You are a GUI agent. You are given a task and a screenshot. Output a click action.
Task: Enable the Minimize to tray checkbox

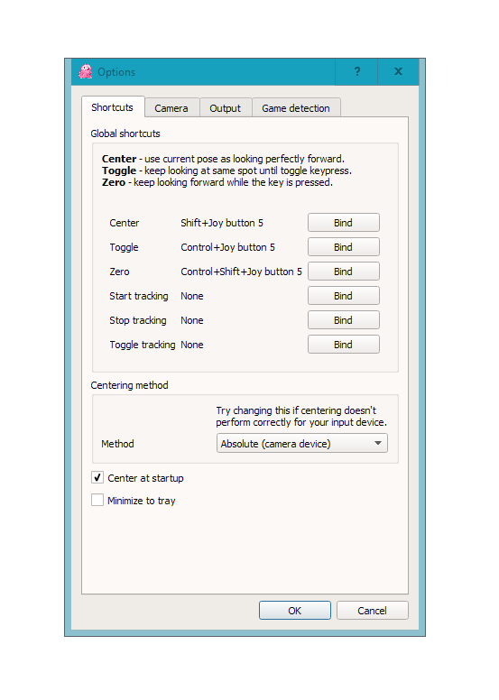[x=97, y=500]
